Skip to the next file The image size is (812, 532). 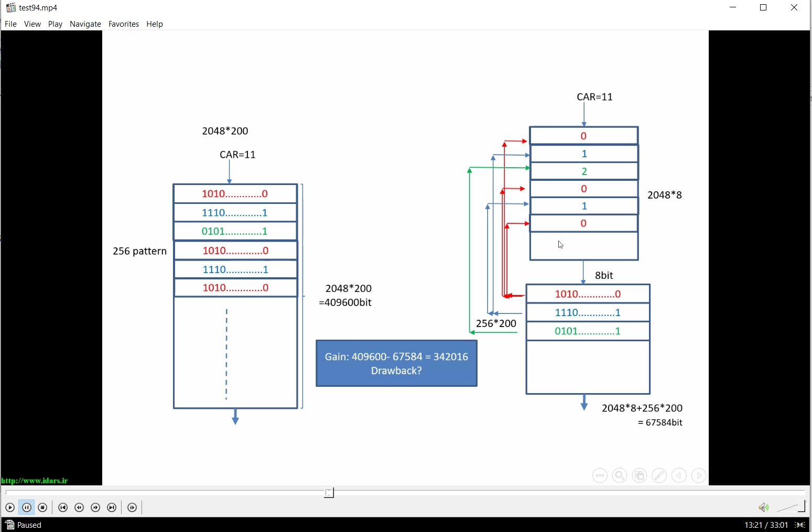coord(112,507)
